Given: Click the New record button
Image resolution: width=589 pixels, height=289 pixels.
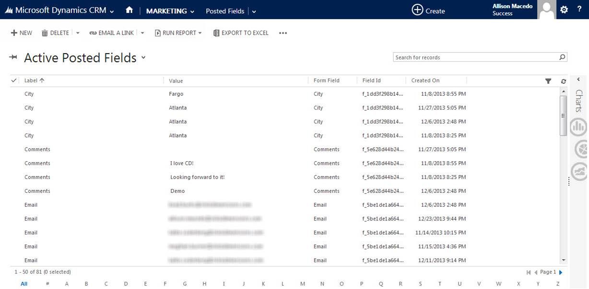Looking at the screenshot, I should pos(22,33).
